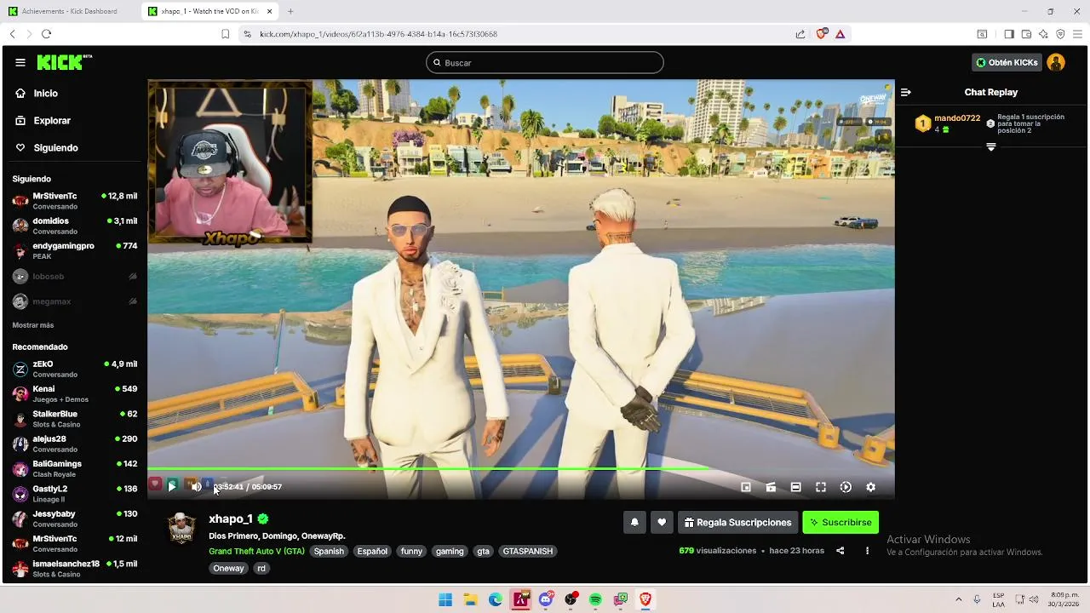Open domidios channel in the sidebar
The width and height of the screenshot is (1090, 613).
pos(74,226)
